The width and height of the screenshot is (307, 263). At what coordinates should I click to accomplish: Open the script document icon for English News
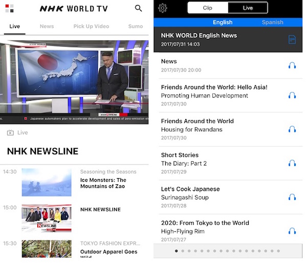tap(292, 40)
